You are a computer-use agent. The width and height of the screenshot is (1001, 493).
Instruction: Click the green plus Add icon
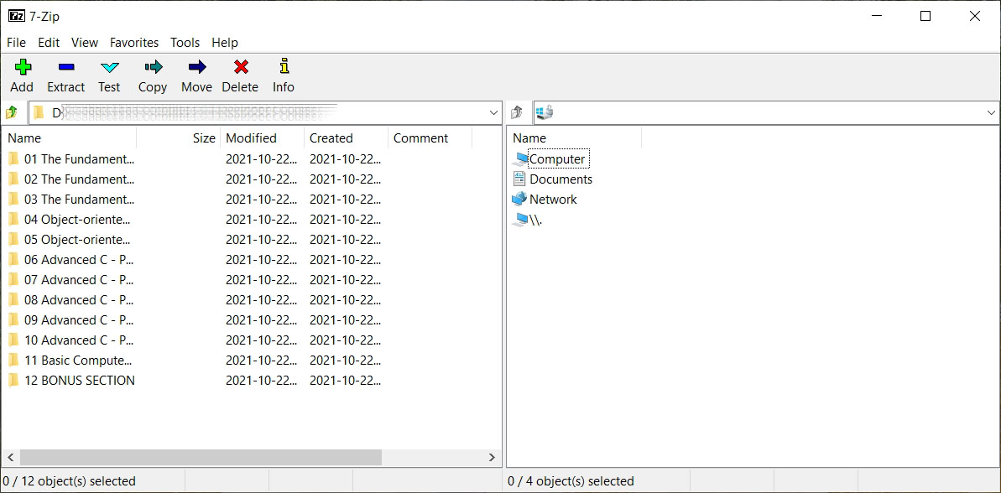[x=23, y=67]
